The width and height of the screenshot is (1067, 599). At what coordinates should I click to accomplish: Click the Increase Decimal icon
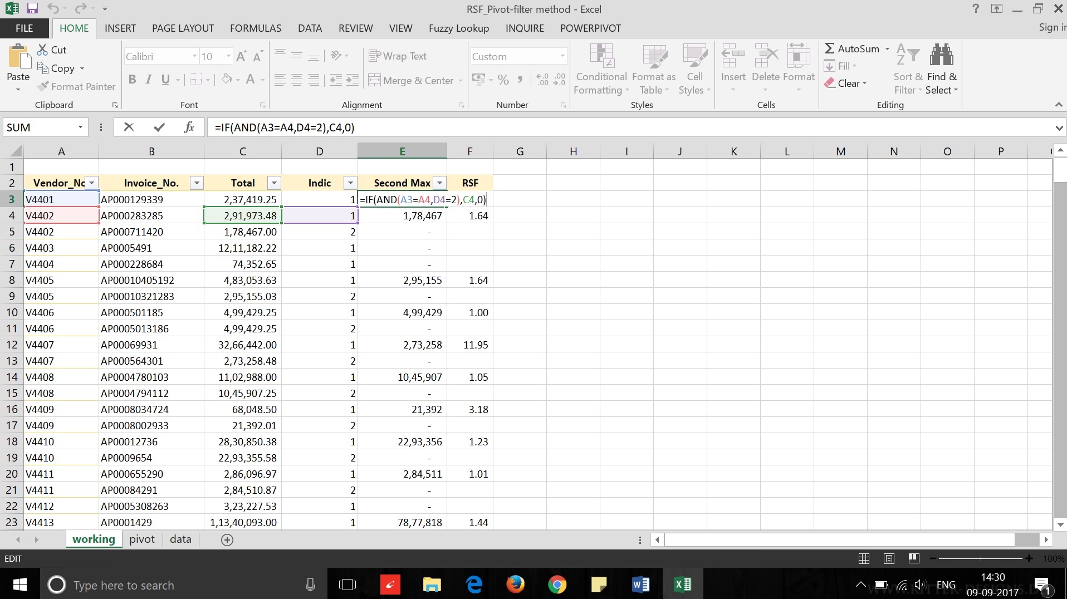(542, 80)
